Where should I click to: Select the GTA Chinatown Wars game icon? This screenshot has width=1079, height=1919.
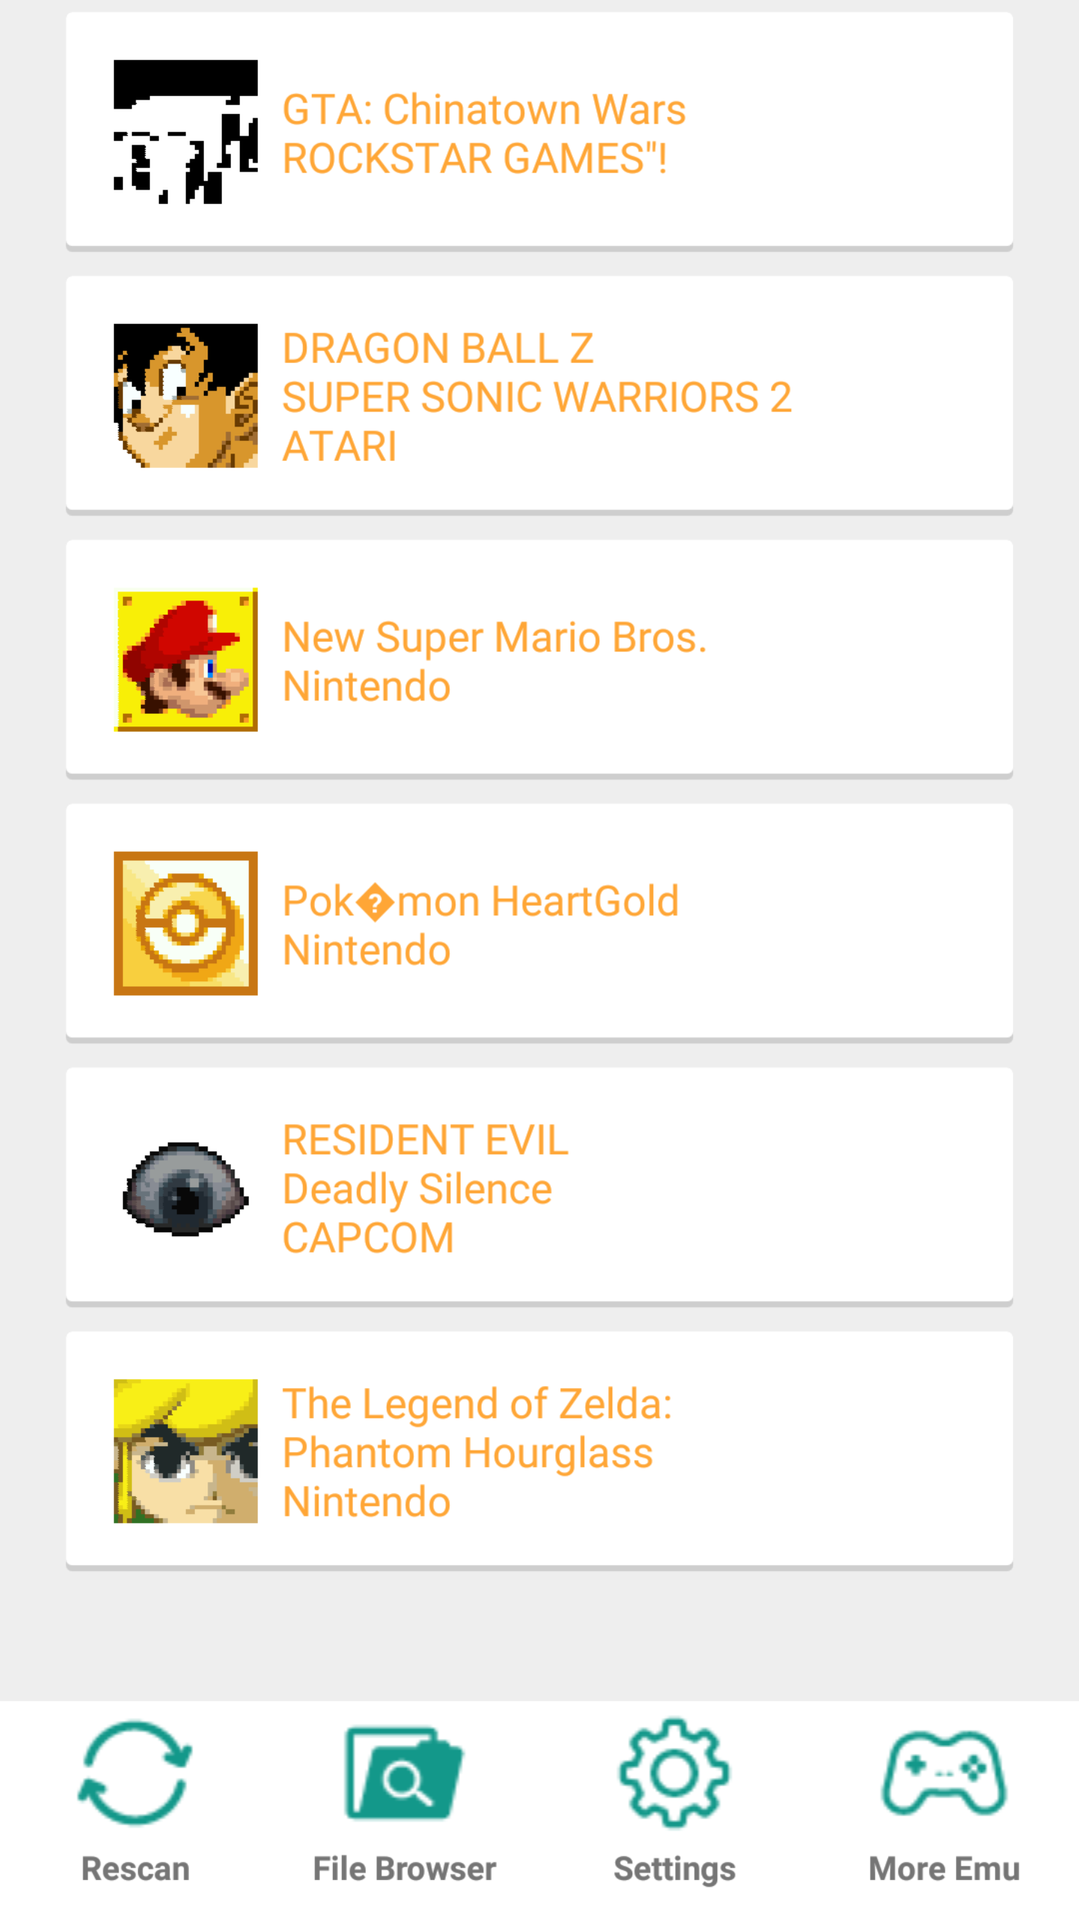click(185, 132)
